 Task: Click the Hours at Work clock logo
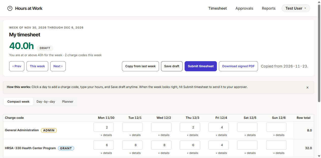[10, 8]
